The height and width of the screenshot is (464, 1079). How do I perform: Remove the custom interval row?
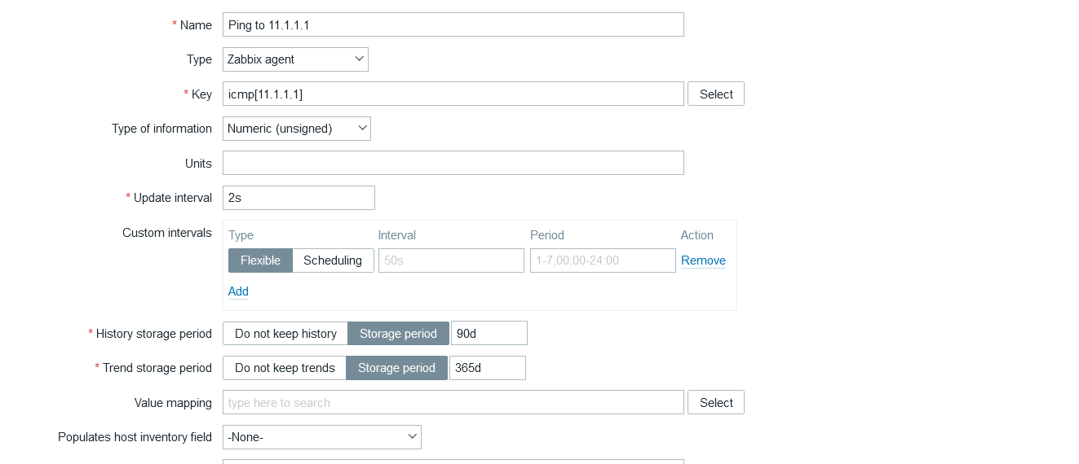click(703, 260)
